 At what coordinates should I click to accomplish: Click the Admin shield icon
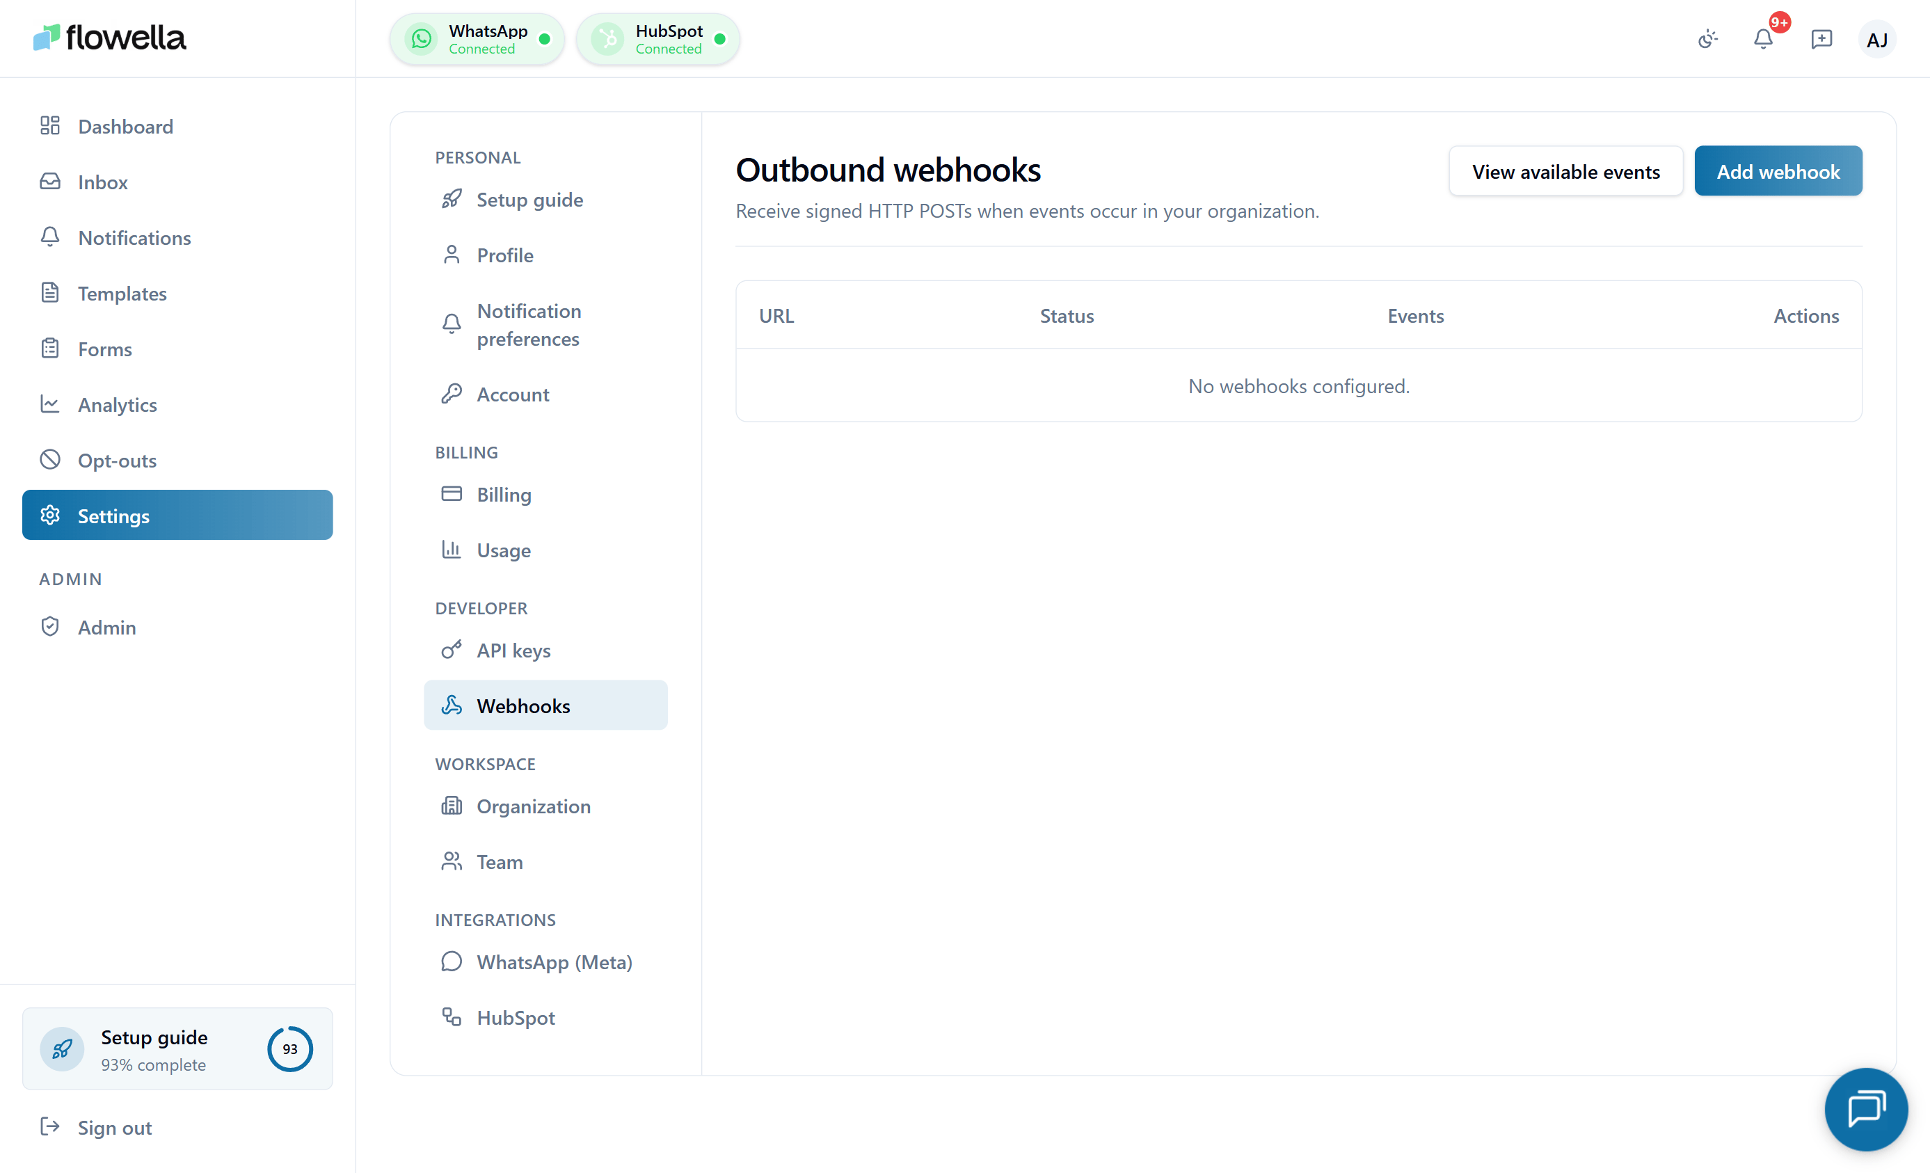[x=50, y=626]
